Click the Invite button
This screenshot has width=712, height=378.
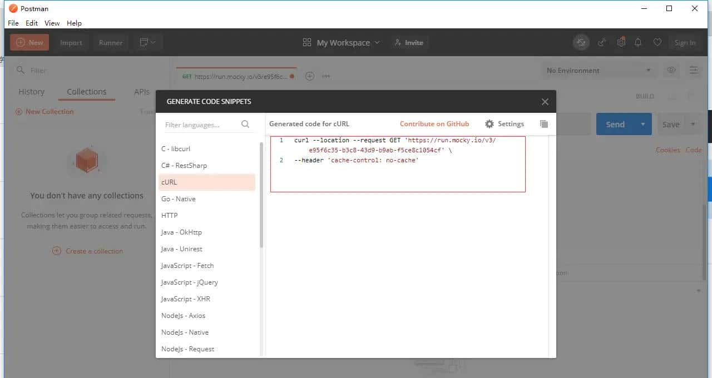pos(408,42)
